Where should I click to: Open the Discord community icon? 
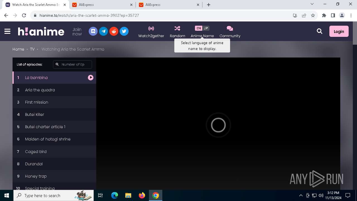tap(93, 31)
